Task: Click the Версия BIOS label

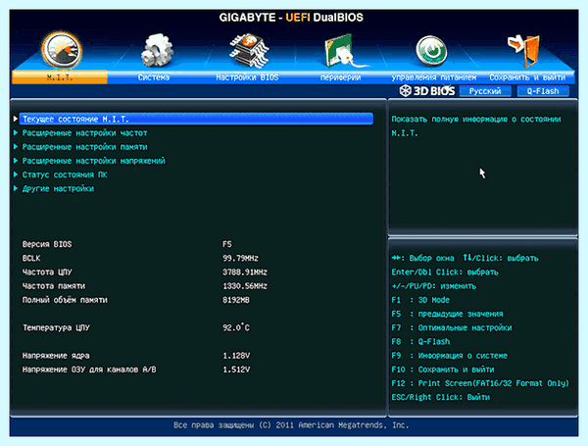Action: point(47,244)
